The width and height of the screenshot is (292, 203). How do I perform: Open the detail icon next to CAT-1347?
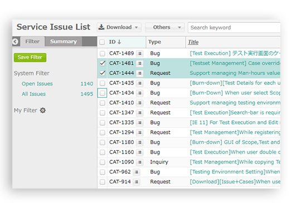coord(140,113)
